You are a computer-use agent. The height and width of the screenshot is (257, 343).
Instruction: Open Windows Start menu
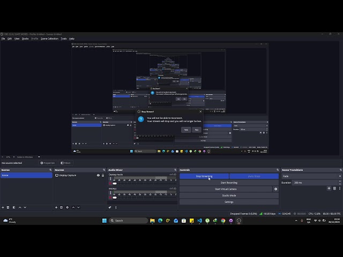tap(105, 221)
